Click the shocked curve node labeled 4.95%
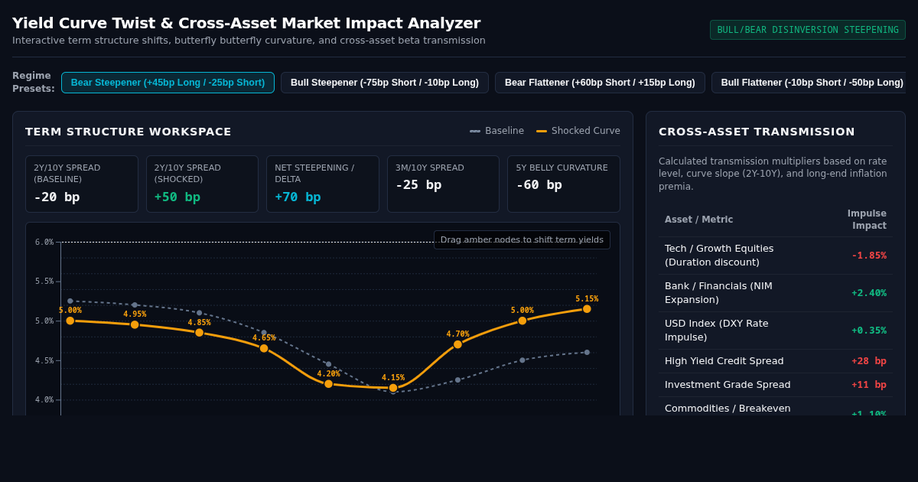This screenshot has height=482, width=918. pyautogui.click(x=135, y=324)
